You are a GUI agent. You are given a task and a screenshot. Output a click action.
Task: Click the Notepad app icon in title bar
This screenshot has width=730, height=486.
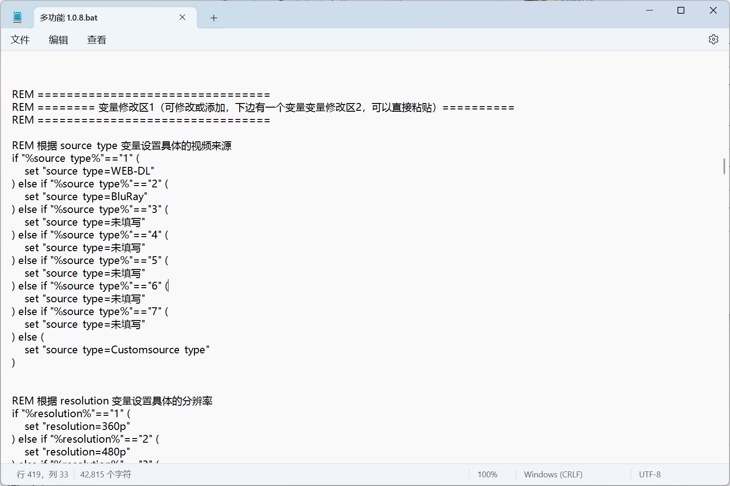pyautogui.click(x=17, y=18)
